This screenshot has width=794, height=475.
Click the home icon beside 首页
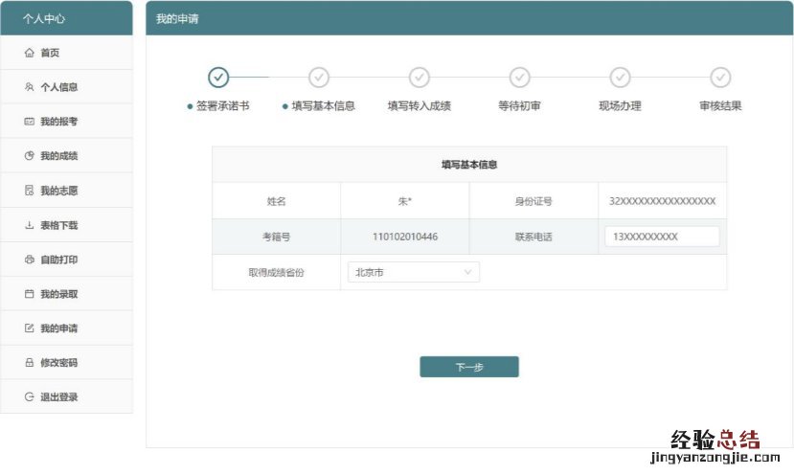click(x=29, y=53)
